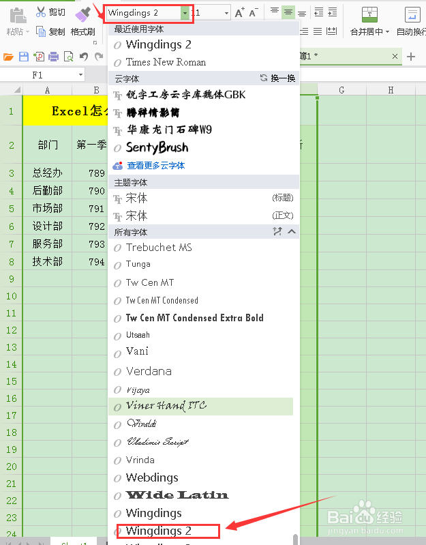Select theme font 宋体 (正文)
This screenshot has height=545, width=426.
click(x=203, y=216)
